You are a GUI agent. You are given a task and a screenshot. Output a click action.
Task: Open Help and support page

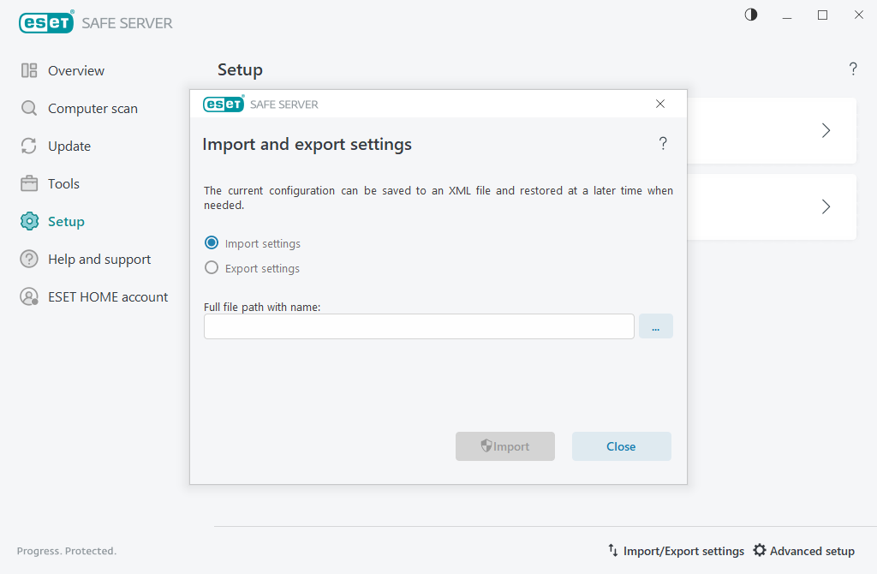(99, 259)
